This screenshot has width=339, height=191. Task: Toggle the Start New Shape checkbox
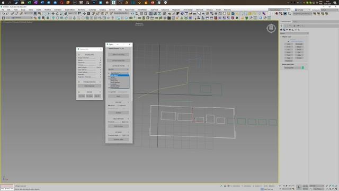[x=288, y=41]
